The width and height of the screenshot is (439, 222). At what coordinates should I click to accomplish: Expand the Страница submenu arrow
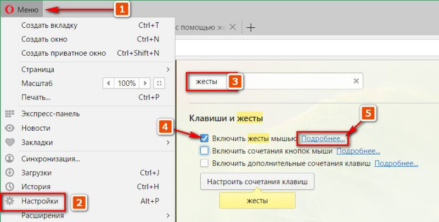coord(168,69)
